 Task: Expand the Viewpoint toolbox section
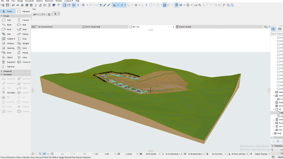pyautogui.click(x=2, y=71)
